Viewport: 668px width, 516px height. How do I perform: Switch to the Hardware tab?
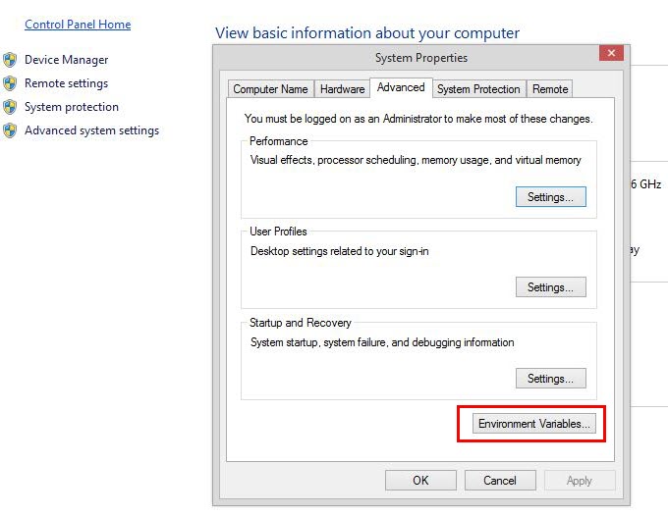click(342, 89)
